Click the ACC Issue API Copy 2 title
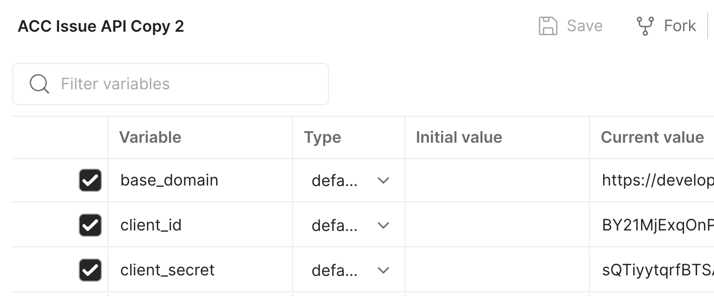Screen dimensions: 714x296 (x=101, y=26)
